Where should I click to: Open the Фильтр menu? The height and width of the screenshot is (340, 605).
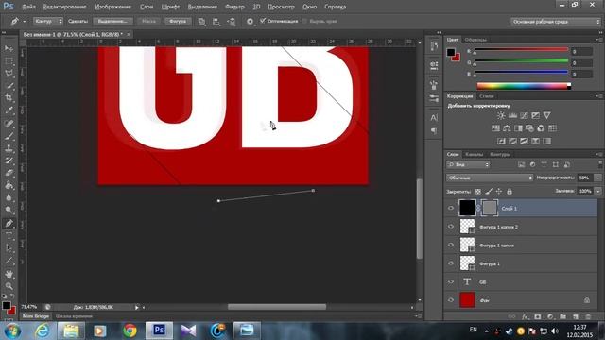pyautogui.click(x=234, y=7)
